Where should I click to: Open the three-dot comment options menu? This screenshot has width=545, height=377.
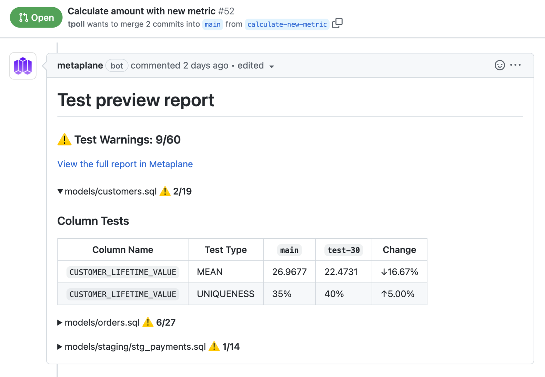coord(515,65)
